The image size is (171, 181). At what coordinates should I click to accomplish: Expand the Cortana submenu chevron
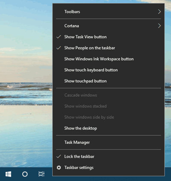point(159,26)
